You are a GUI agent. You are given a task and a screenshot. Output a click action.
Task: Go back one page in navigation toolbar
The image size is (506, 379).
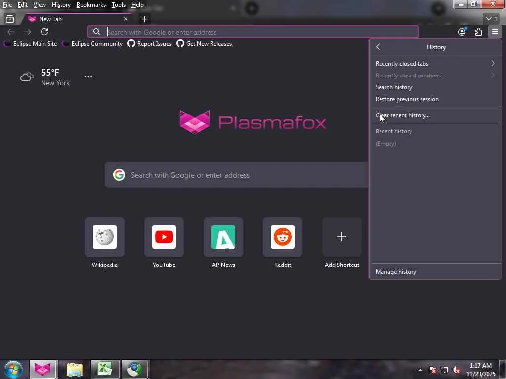(11, 32)
